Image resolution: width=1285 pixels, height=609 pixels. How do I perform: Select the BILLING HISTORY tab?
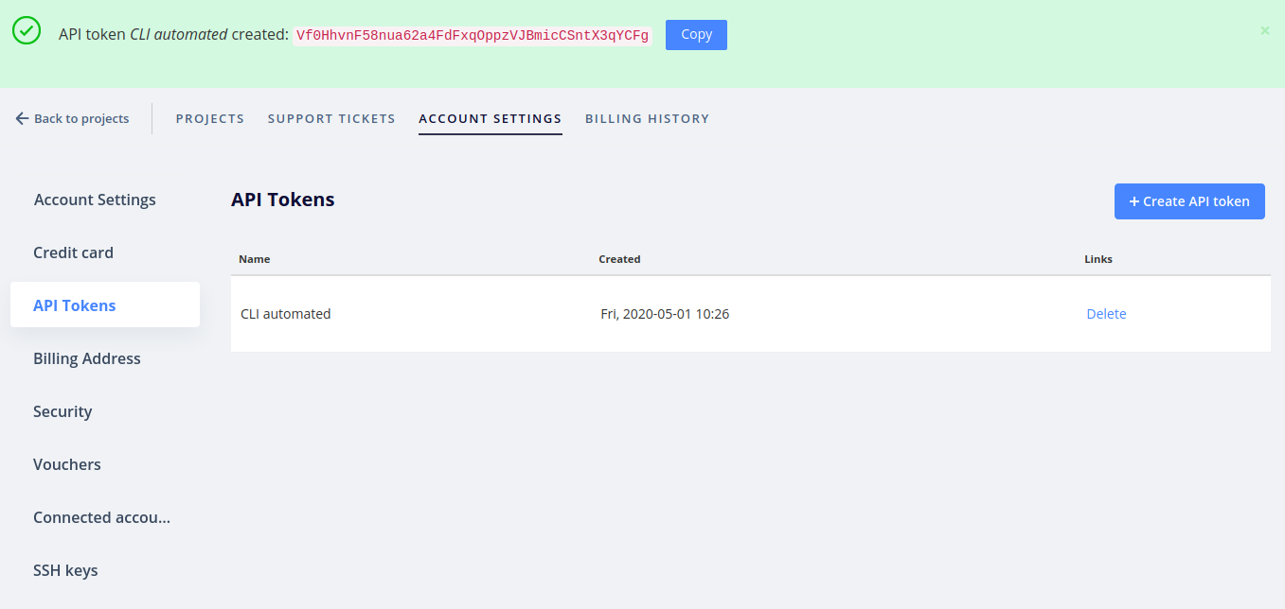click(647, 118)
